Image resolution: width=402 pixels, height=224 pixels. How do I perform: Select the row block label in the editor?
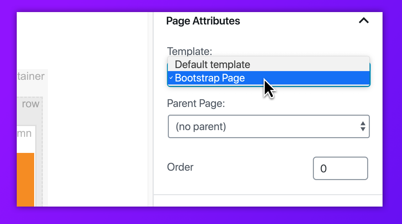[x=31, y=104]
